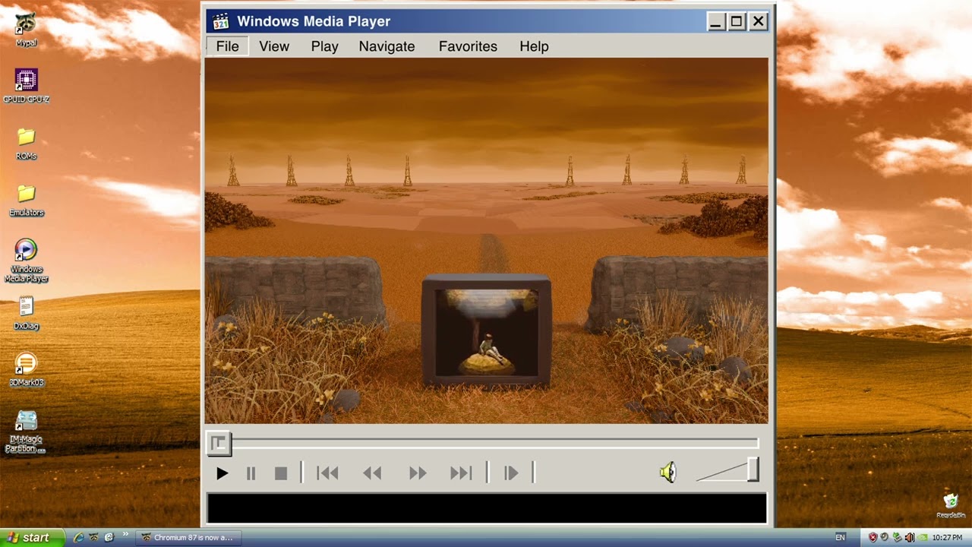
Task: Step forward one frame (preview button)
Action: [511, 473]
